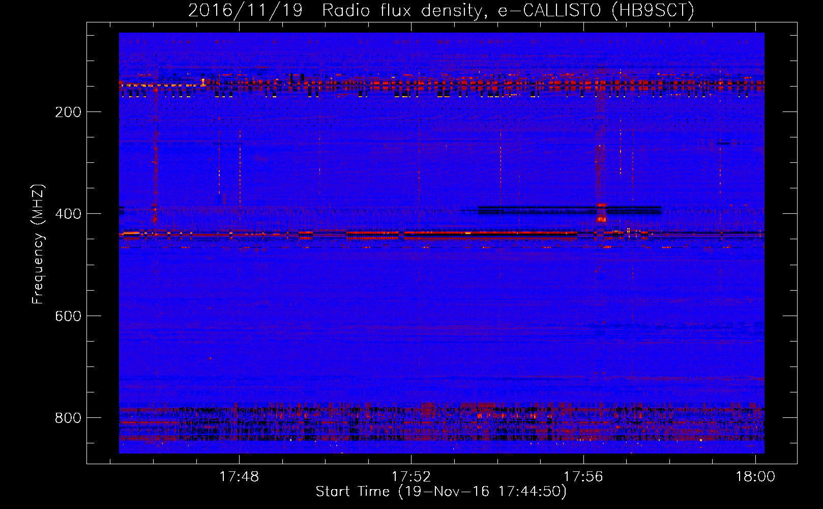
Task: Click the '18:00' time tick label
Action: (755, 476)
